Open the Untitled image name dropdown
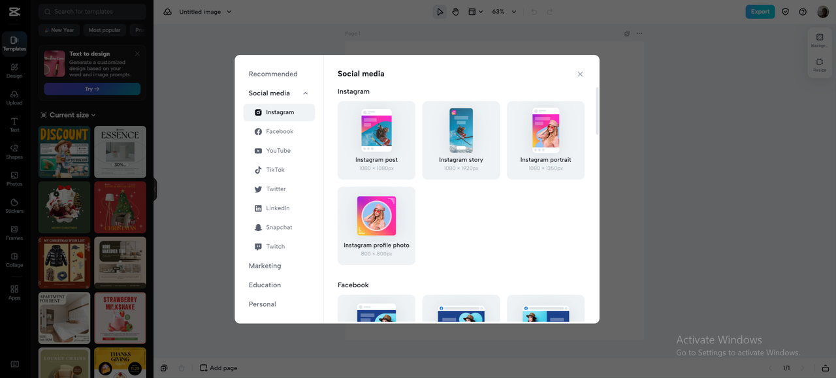This screenshot has height=378, width=836. [x=205, y=12]
